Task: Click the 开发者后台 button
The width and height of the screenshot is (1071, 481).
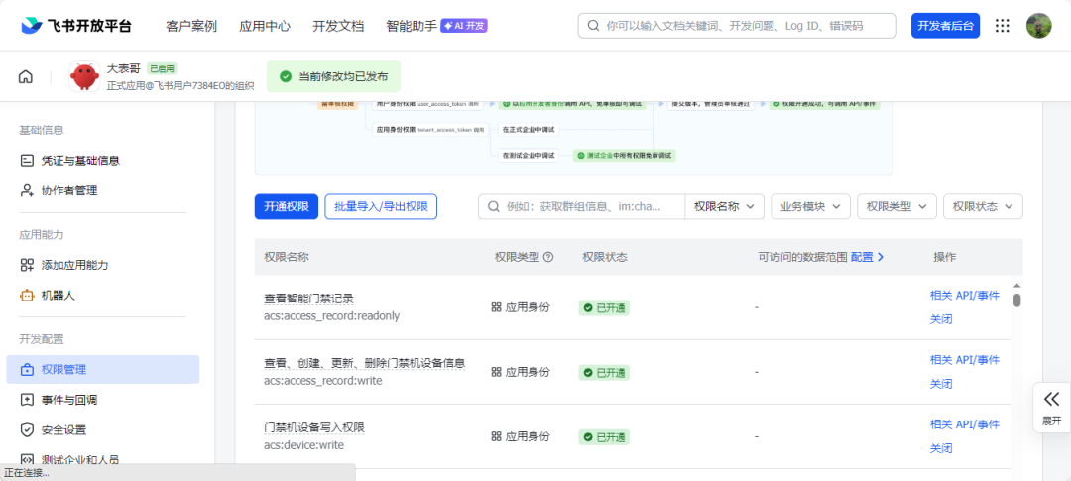Action: click(x=945, y=26)
